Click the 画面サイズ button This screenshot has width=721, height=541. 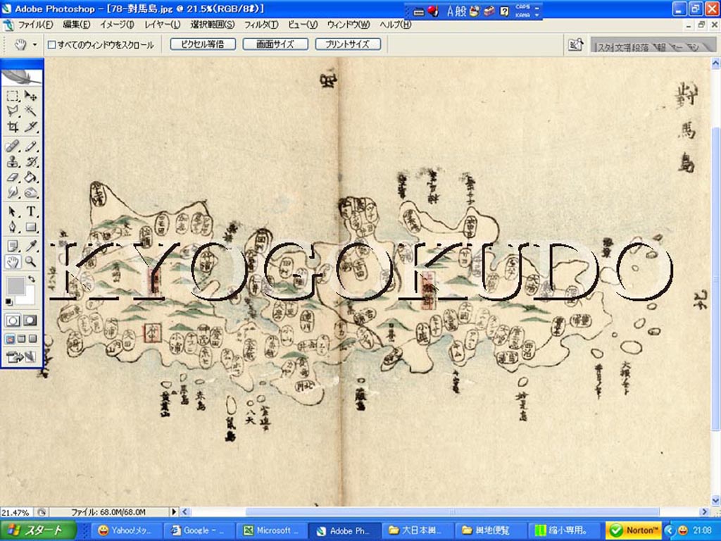275,44
